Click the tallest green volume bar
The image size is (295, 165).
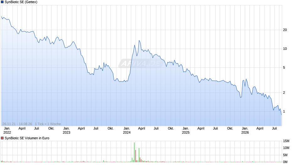(x=134, y=152)
